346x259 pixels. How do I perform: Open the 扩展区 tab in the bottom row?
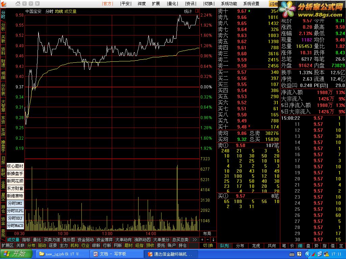[7, 246]
